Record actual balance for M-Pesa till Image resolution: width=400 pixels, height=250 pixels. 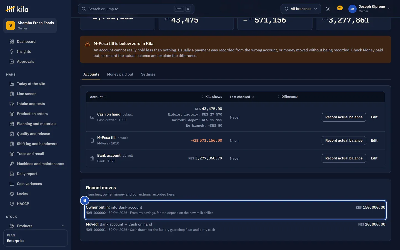click(344, 141)
